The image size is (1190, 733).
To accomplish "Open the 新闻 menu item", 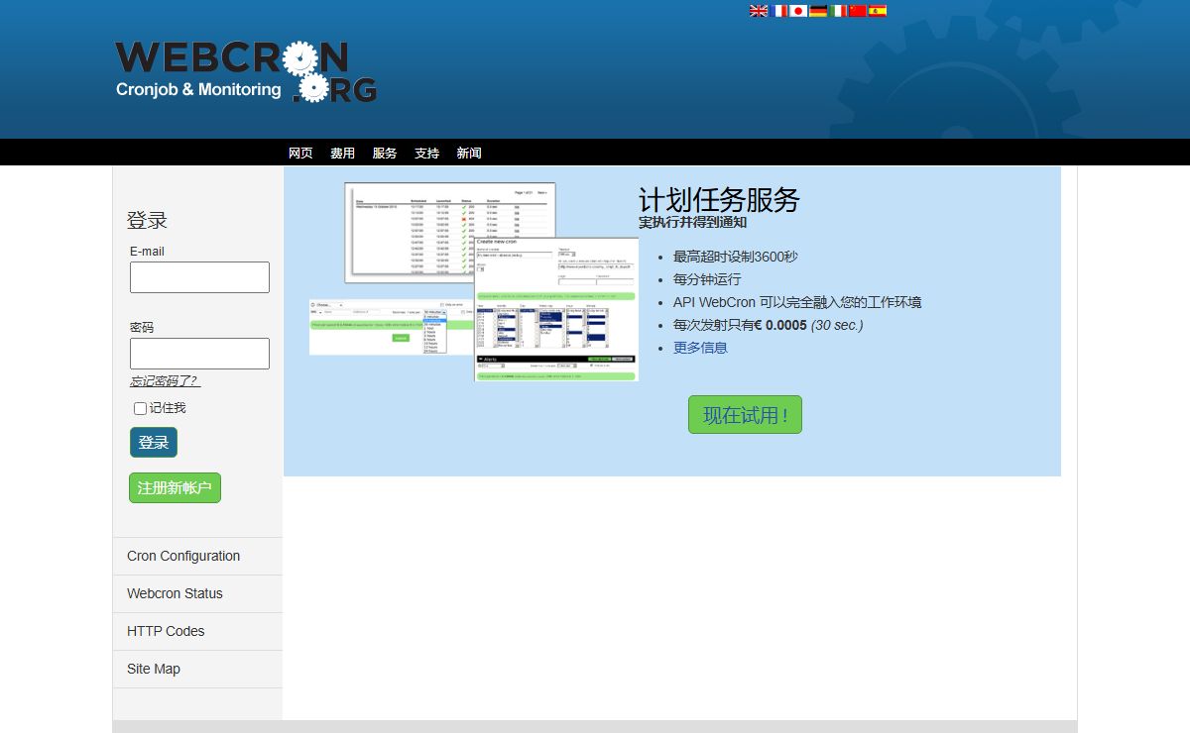I will 469,154.
